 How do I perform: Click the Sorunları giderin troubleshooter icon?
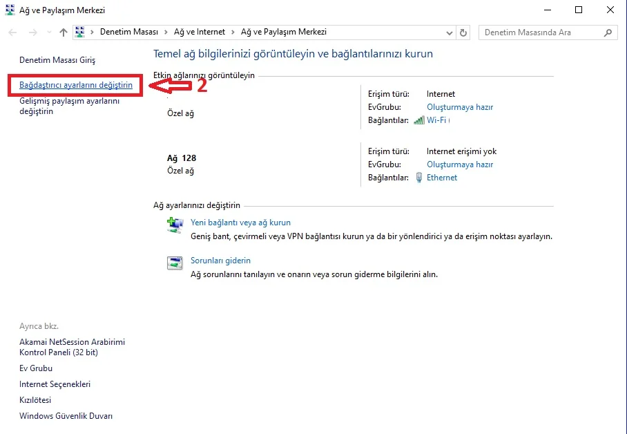click(175, 263)
